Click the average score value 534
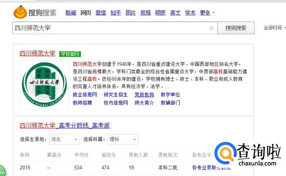 78,168
